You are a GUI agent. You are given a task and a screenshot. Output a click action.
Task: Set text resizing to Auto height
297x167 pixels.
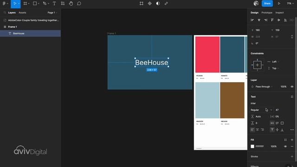click(x=277, y=123)
